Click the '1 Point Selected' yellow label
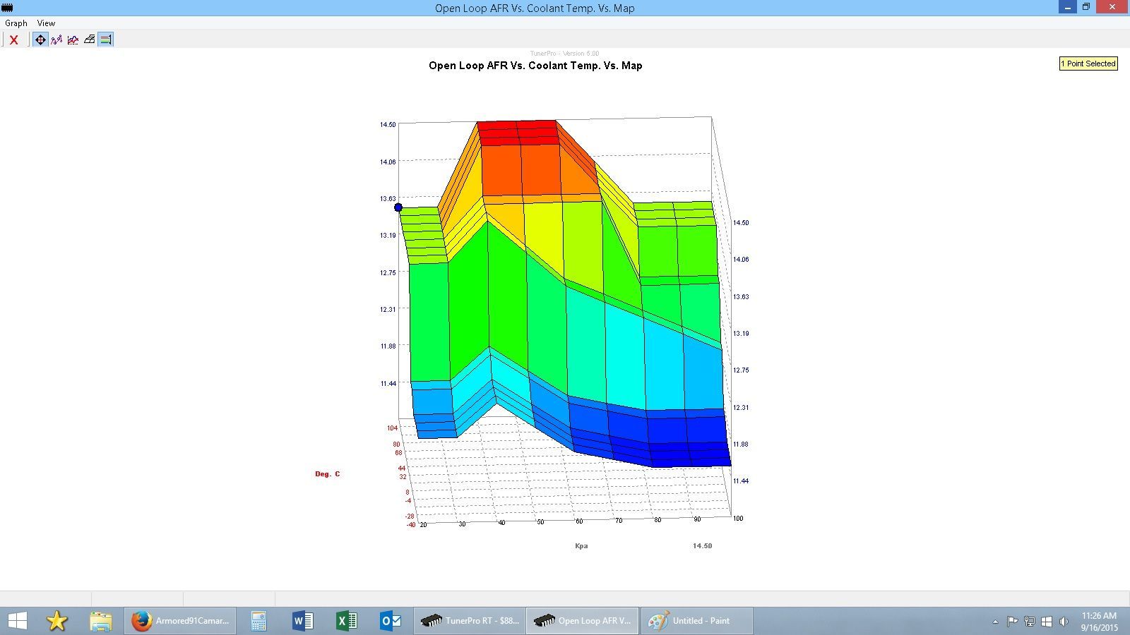1130x635 pixels. click(x=1088, y=64)
